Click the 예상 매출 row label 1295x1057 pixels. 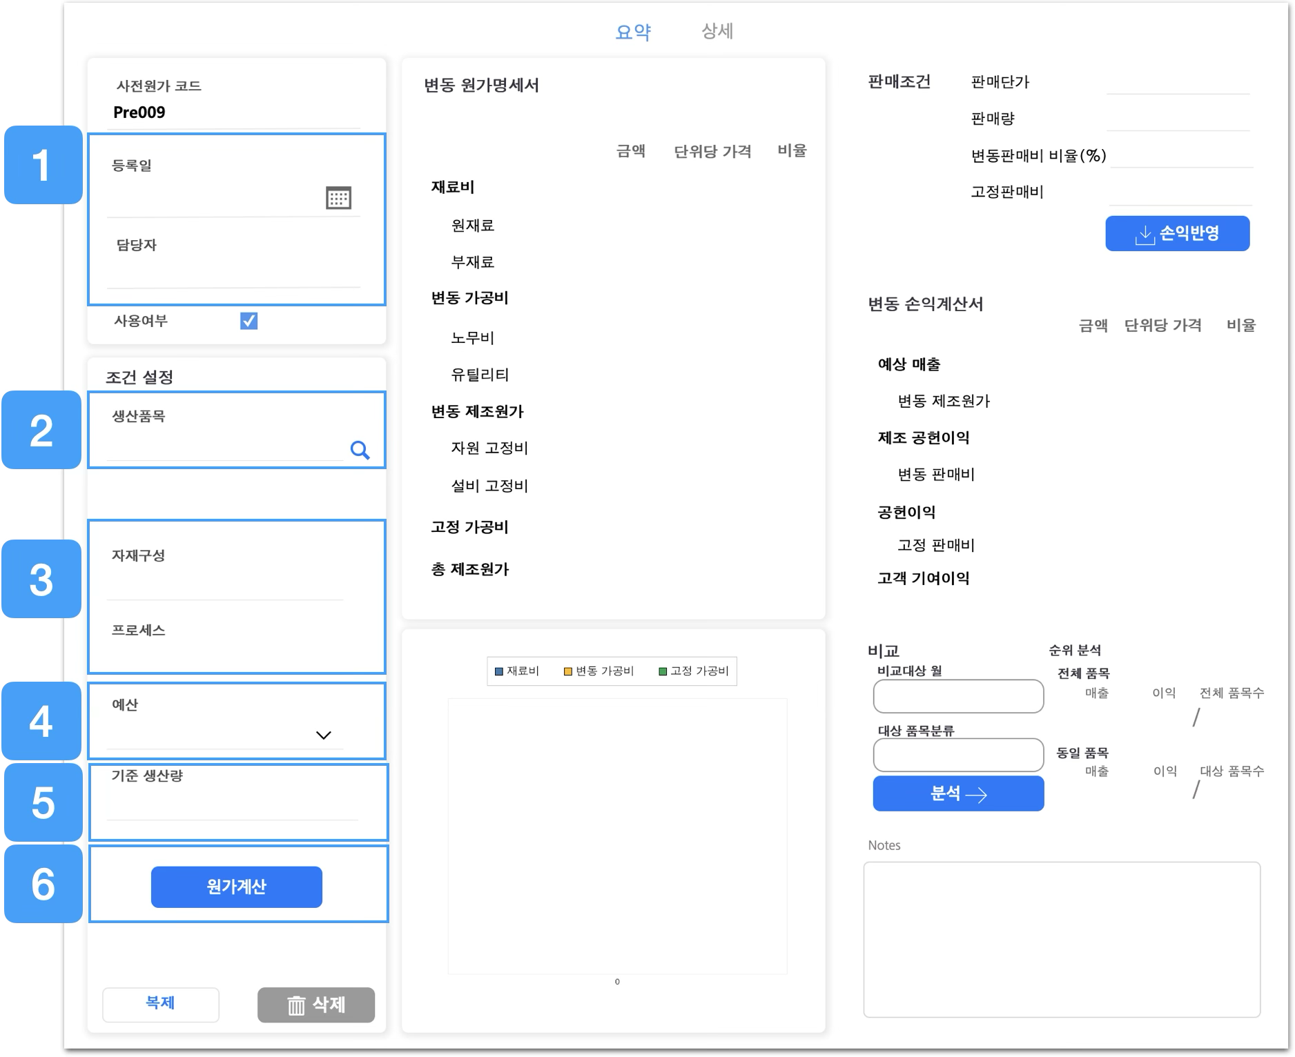(x=909, y=364)
